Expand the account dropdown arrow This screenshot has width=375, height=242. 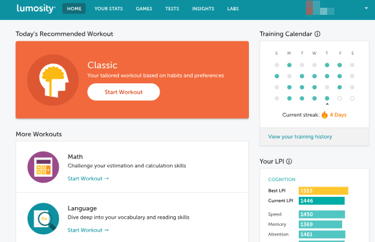click(366, 8)
